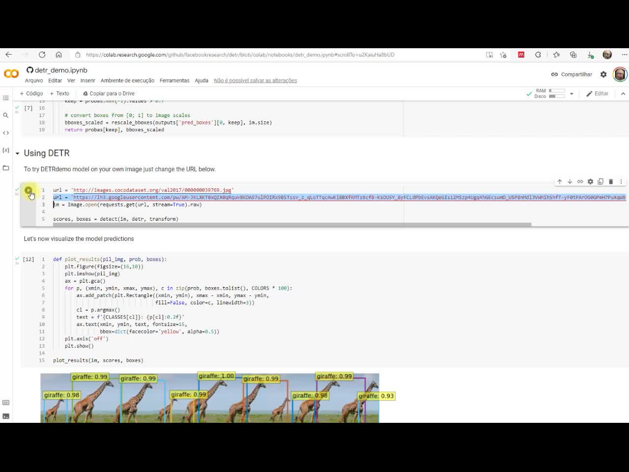The height and width of the screenshot is (472, 629).
Task: Go back in the browser
Action: coord(9,55)
